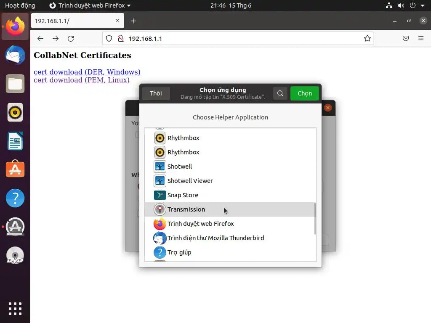The height and width of the screenshot is (323, 431).
Task: Click the volume icon in top bar
Action: [401, 5]
